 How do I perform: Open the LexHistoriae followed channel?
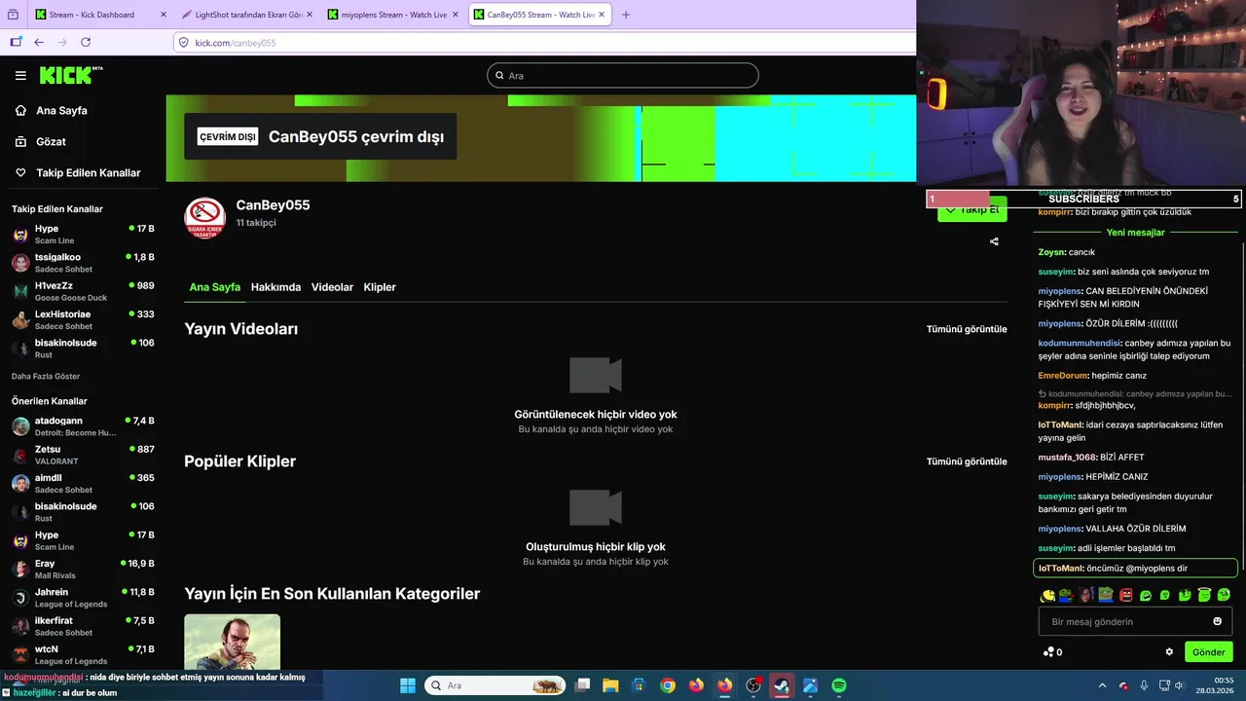[x=83, y=319]
